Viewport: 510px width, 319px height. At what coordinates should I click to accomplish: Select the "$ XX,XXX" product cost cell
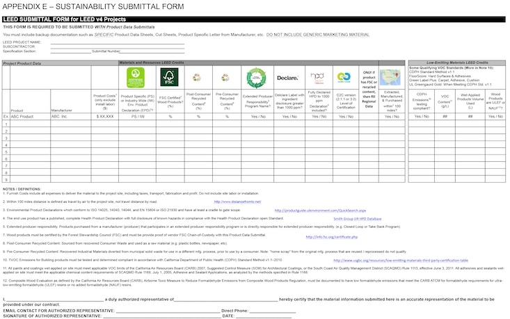coord(105,117)
